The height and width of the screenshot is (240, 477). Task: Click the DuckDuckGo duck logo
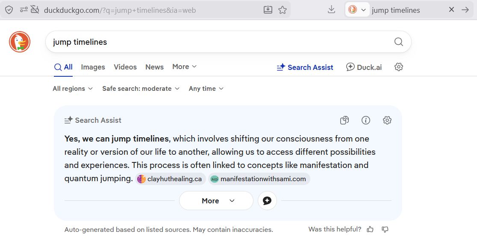pos(20,42)
